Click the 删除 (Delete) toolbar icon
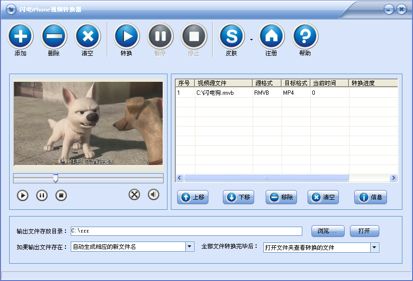Viewport: 413px width, 281px height. pos(54,37)
